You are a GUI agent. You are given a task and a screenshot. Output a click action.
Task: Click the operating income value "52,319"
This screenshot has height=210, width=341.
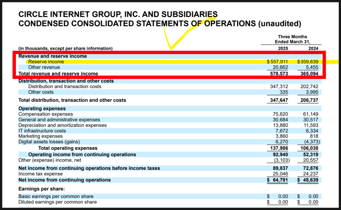tap(311, 154)
